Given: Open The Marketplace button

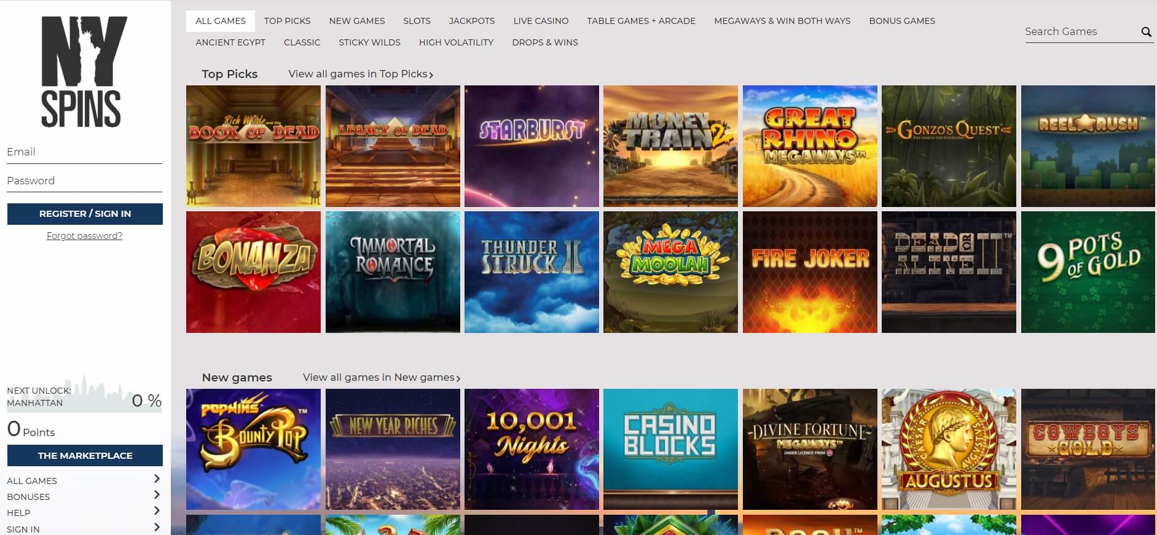Looking at the screenshot, I should [85, 456].
